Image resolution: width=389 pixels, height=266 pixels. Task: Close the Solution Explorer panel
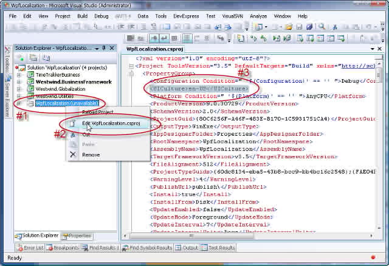112,48
